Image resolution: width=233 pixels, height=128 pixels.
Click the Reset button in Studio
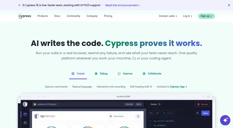pos(168,113)
